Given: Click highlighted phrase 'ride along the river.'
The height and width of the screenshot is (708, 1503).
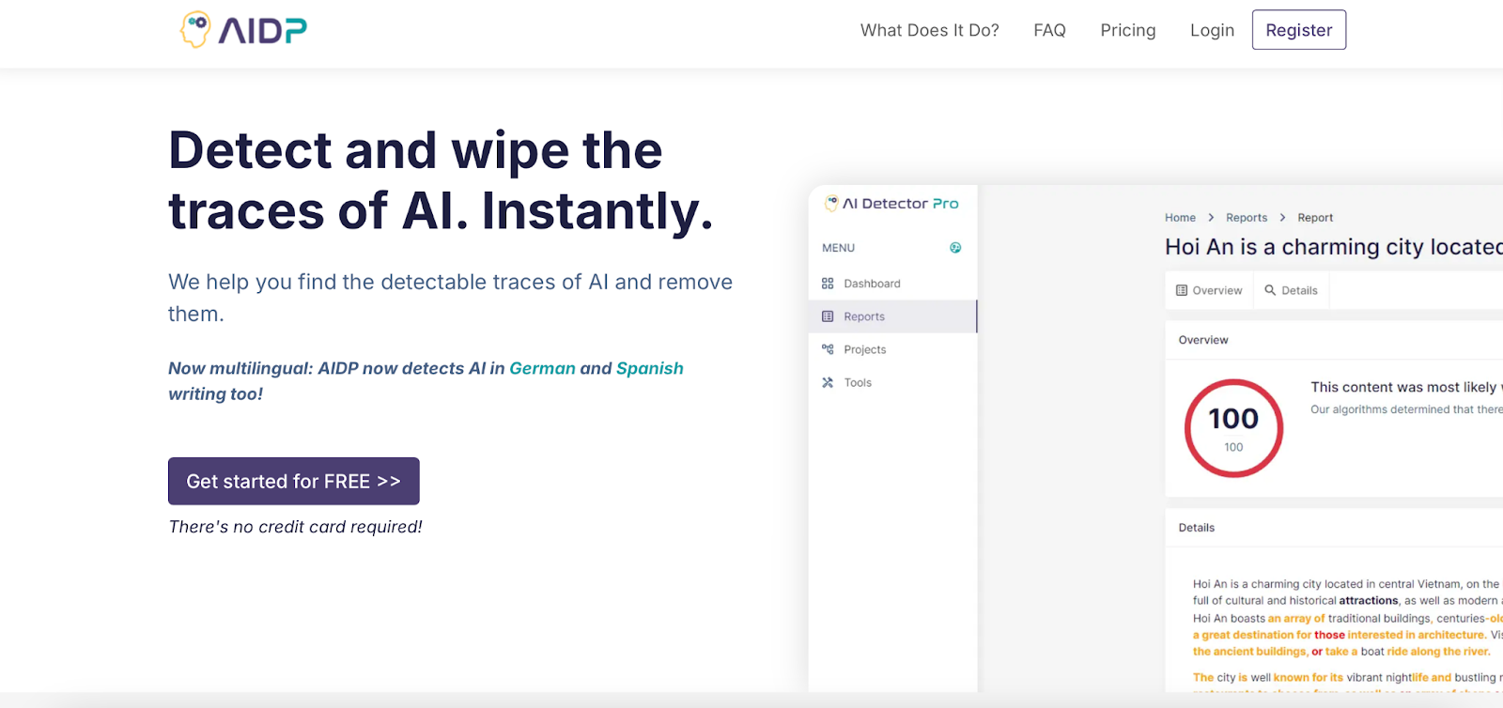Looking at the screenshot, I should [1439, 652].
